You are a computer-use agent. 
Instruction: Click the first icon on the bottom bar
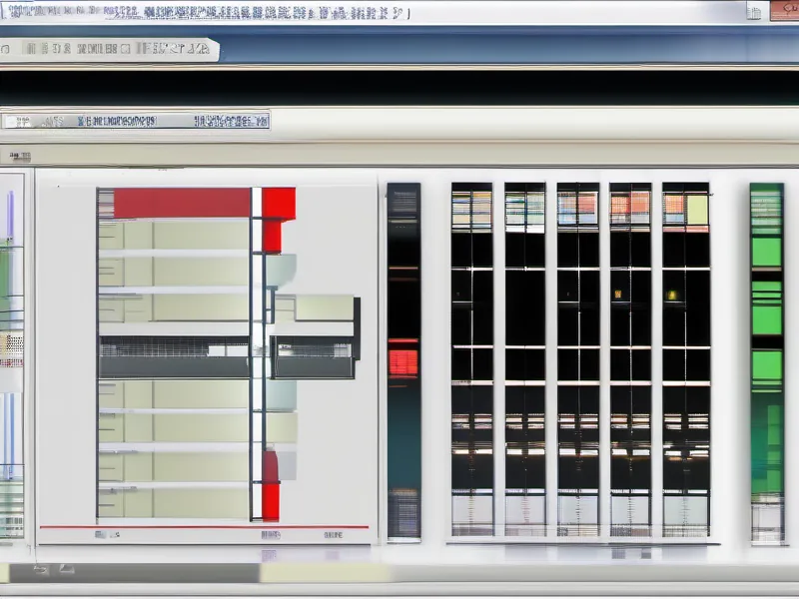[41, 570]
